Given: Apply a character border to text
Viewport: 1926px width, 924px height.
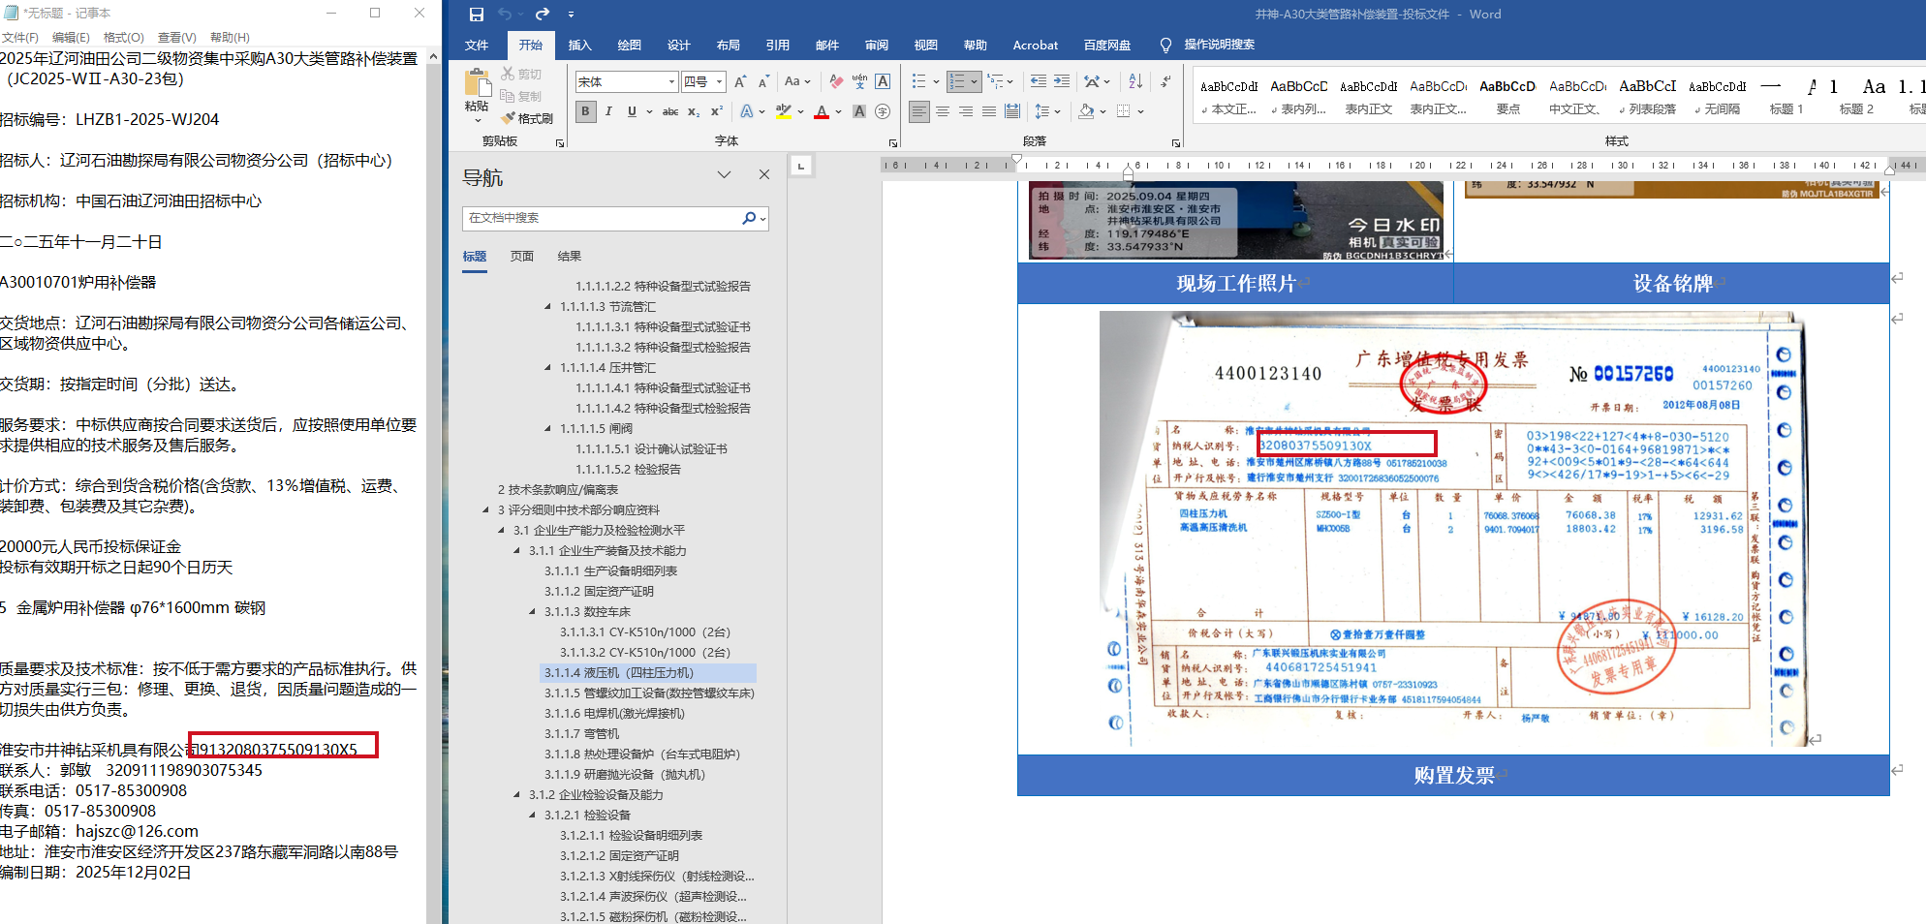Looking at the screenshot, I should click(x=883, y=82).
